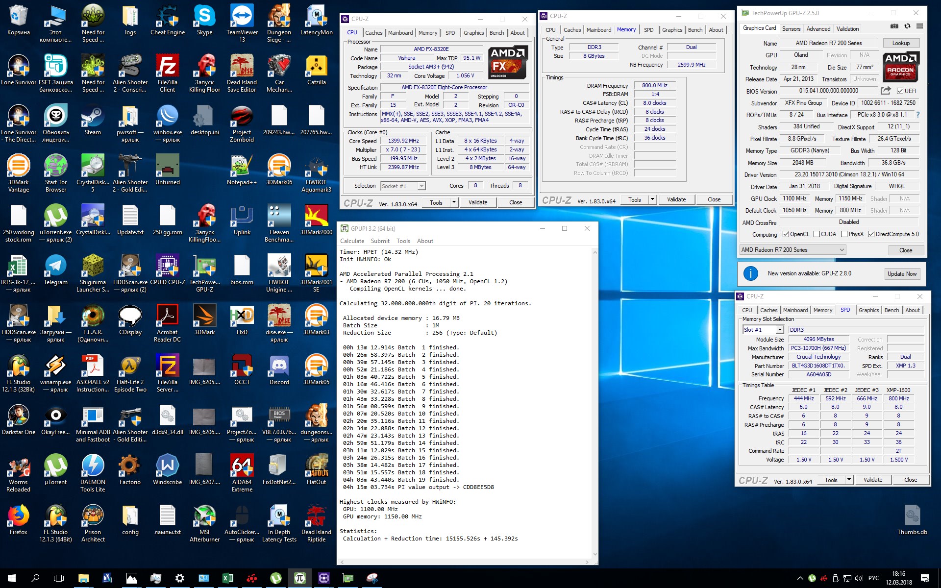Open the Steam desktop shortcut
Viewport: 941px width, 588px height.
click(x=93, y=120)
